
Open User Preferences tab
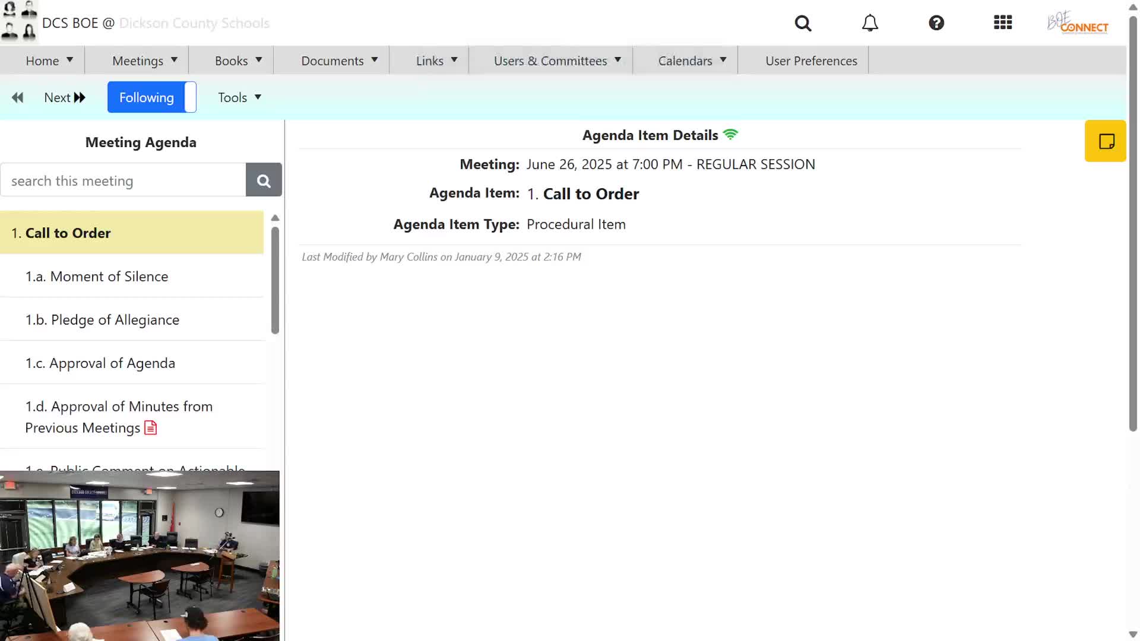(x=811, y=61)
